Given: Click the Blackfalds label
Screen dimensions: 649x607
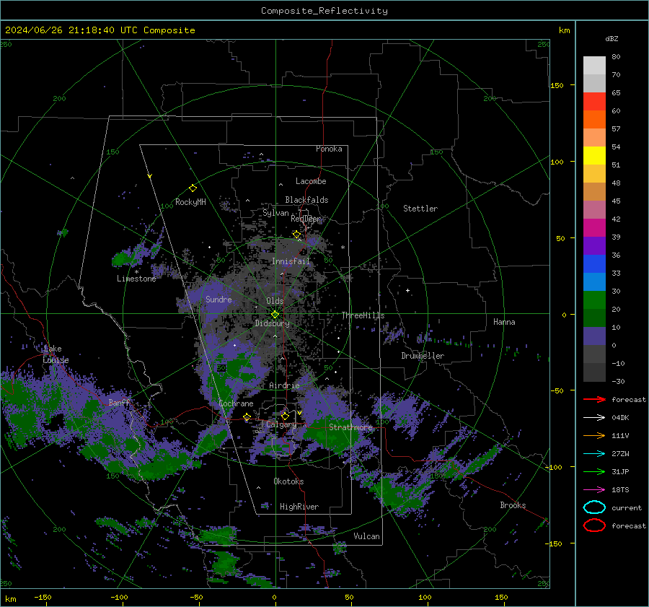Looking at the screenshot, I should point(306,200).
